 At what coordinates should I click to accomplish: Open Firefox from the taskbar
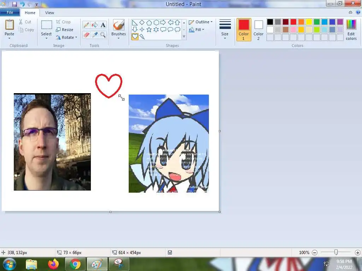coord(53,264)
